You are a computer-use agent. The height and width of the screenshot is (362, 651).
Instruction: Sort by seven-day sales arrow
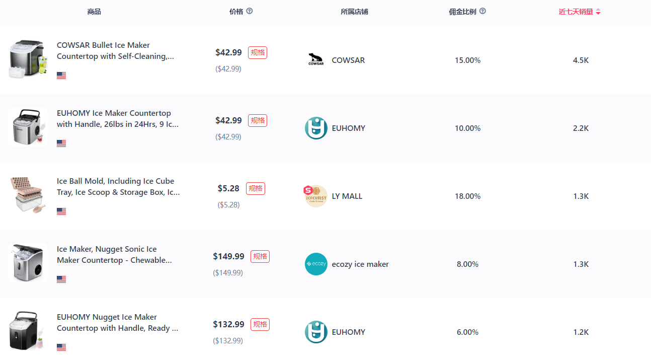598,12
